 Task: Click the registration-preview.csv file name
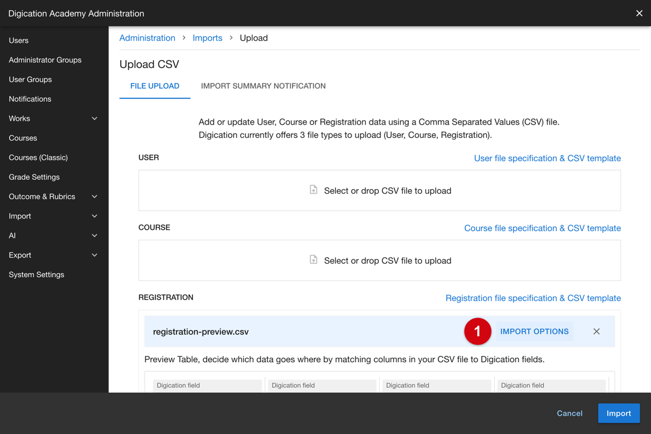click(201, 332)
